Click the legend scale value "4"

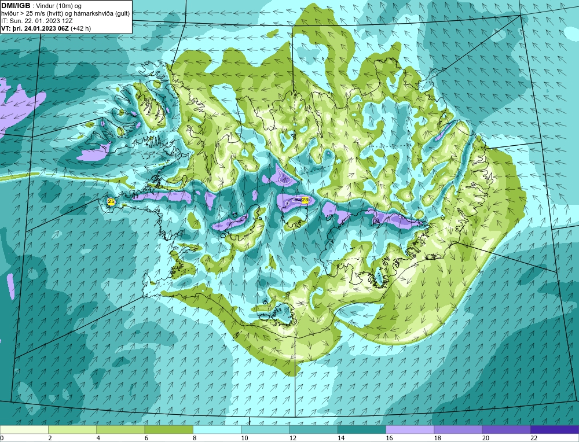(x=98, y=438)
